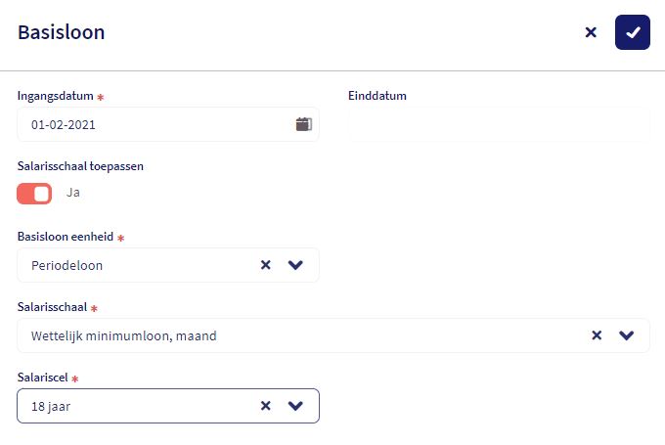Expand the Basisloon eenheid dropdown arrow
The image size is (665, 445).
pos(296,265)
